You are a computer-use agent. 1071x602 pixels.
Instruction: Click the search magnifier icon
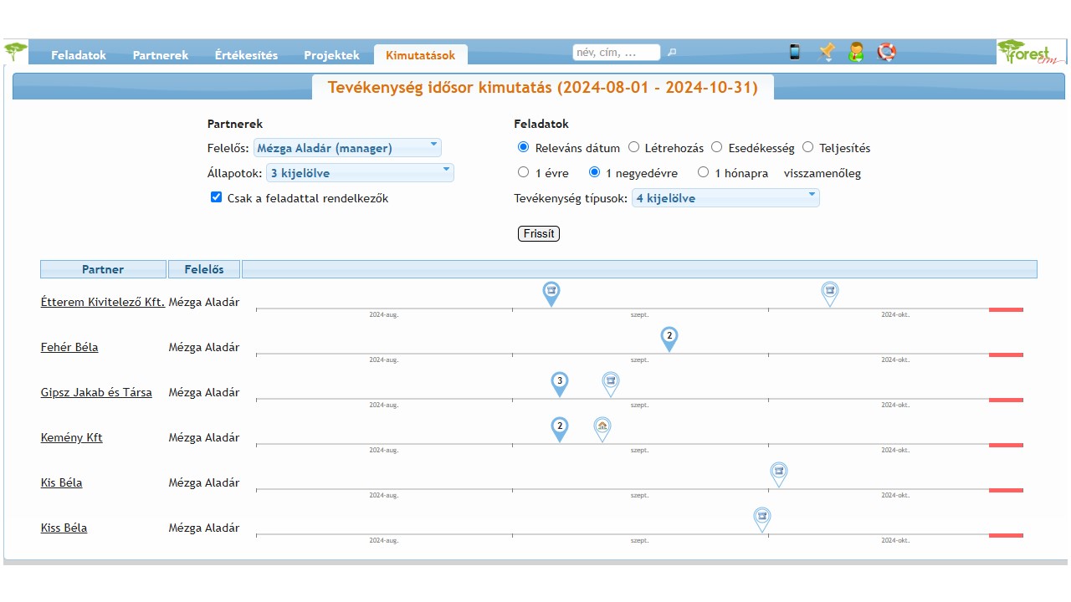coord(672,52)
